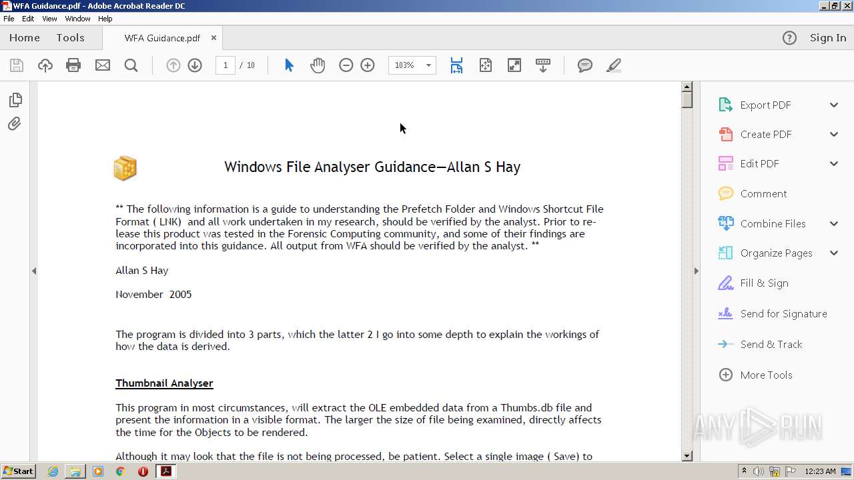Open Export PDF tool
The height and width of the screenshot is (480, 854).
tap(765, 105)
